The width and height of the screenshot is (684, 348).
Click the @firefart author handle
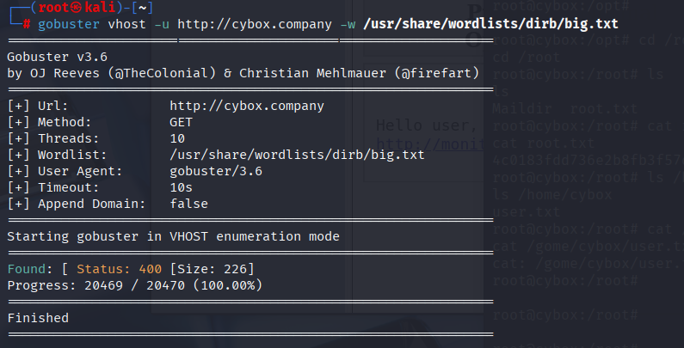[x=437, y=72]
